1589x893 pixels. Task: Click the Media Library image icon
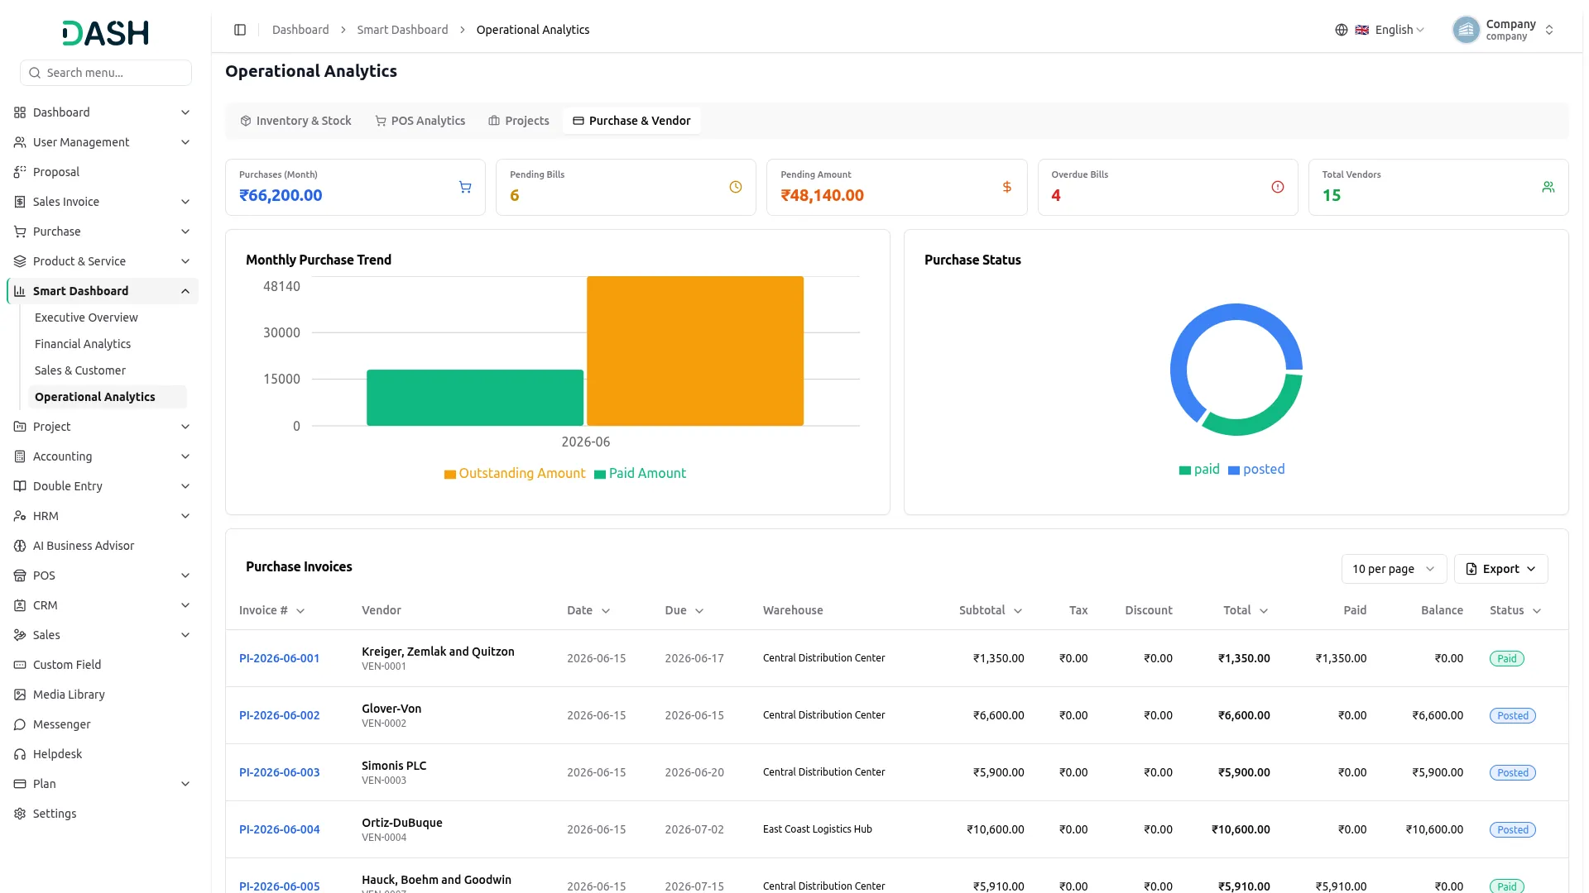20,695
